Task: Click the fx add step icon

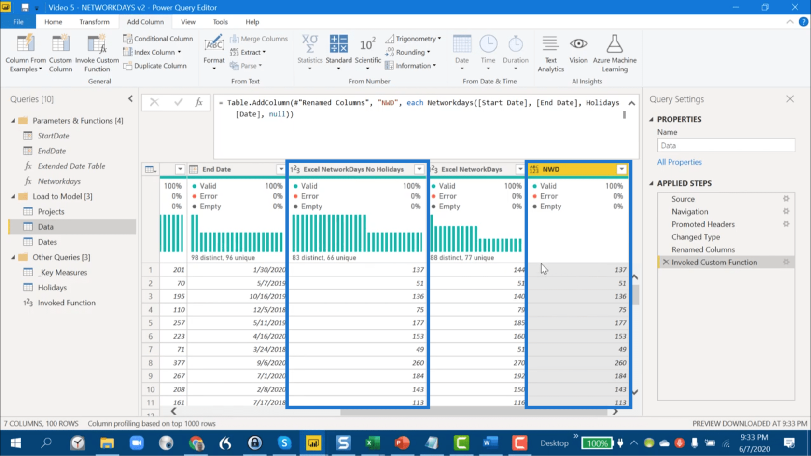Action: coord(199,102)
